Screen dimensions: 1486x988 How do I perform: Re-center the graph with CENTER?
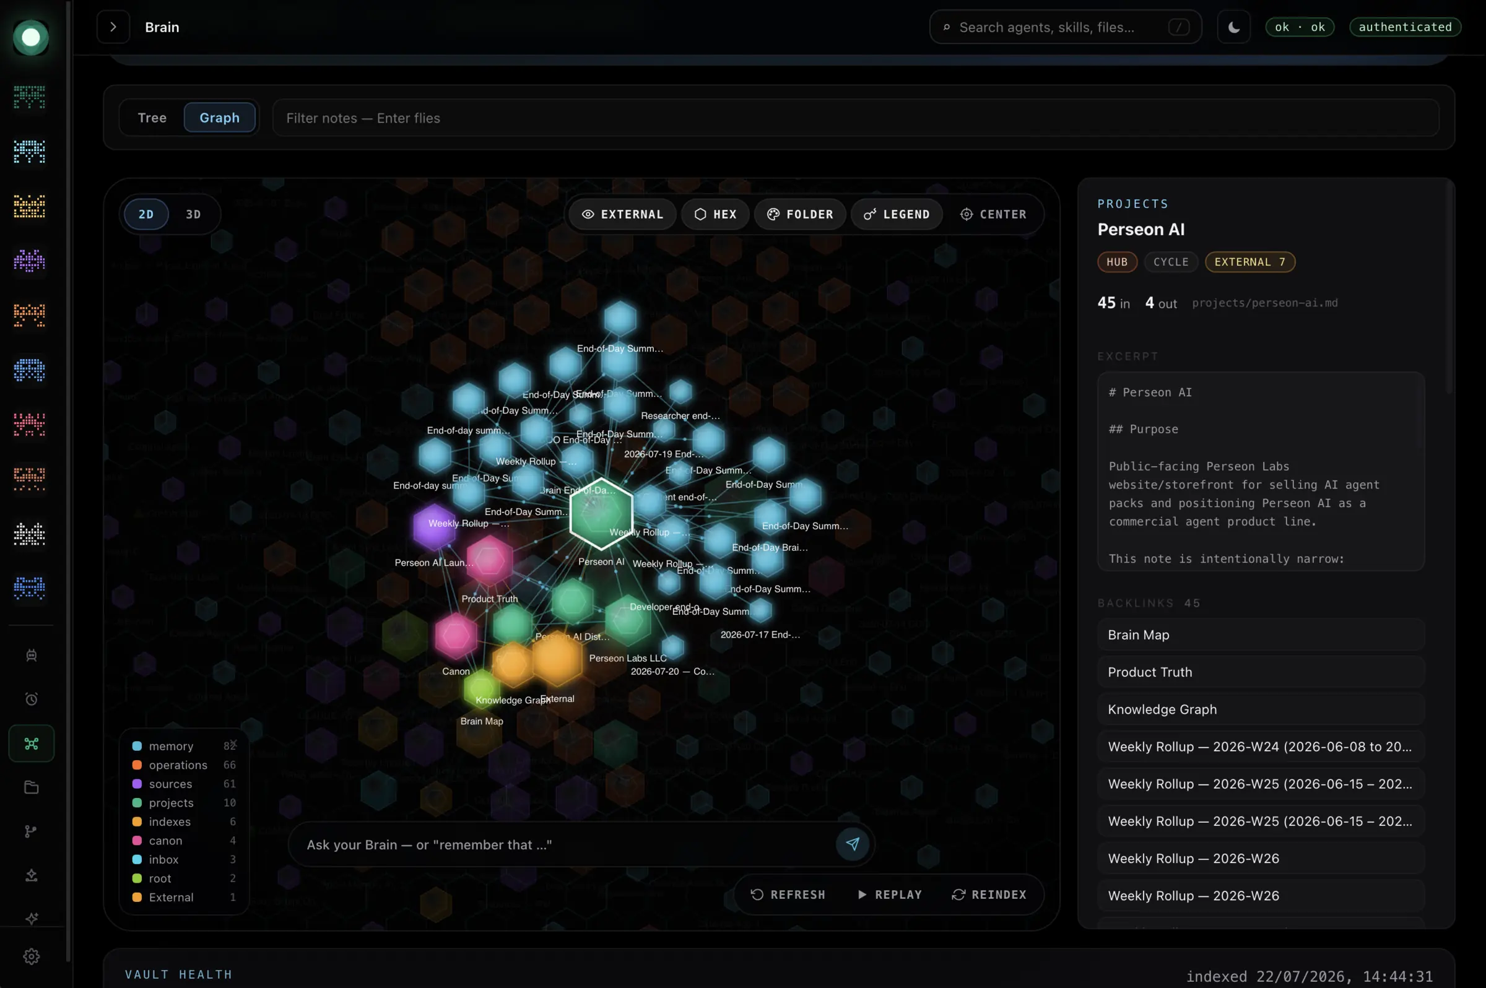pos(993,214)
